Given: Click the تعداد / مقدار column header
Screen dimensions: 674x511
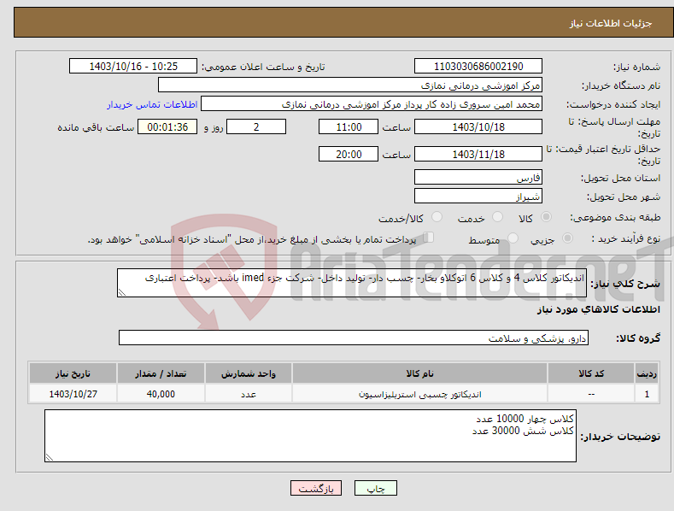Looking at the screenshot, I should (x=161, y=373).
